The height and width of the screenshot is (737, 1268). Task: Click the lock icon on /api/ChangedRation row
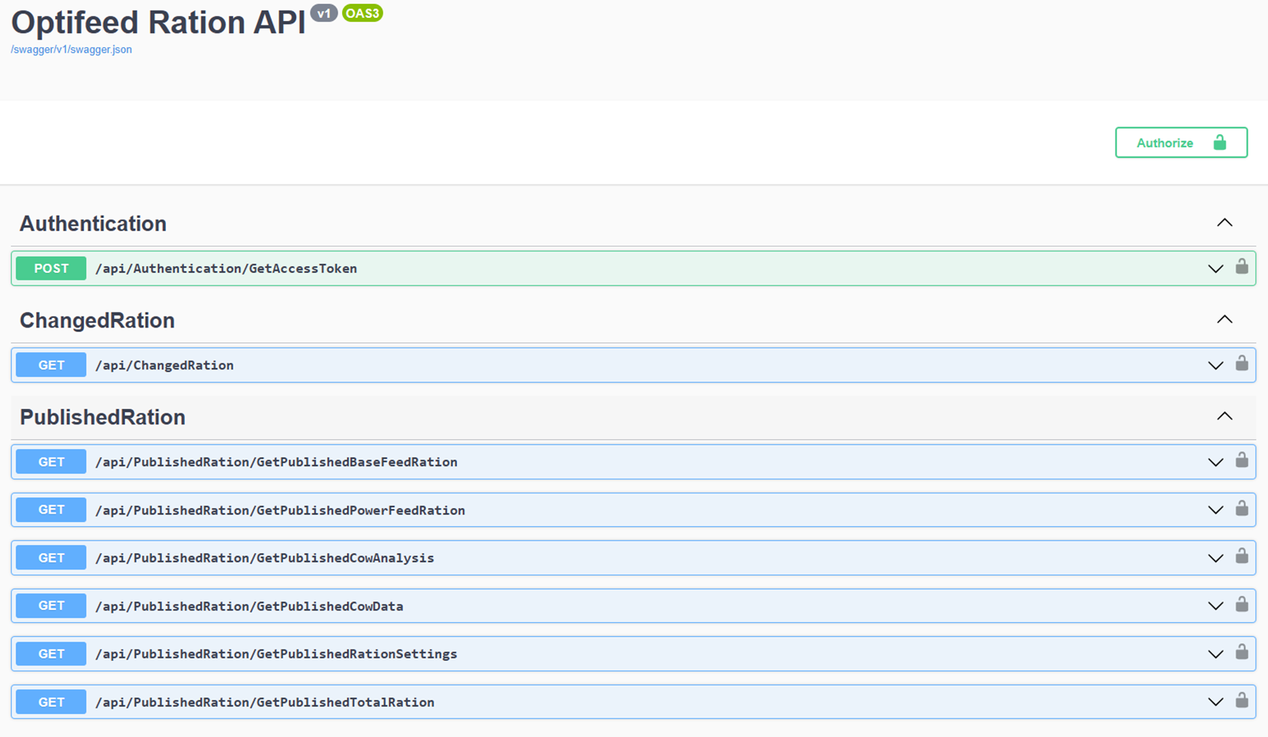1242,363
